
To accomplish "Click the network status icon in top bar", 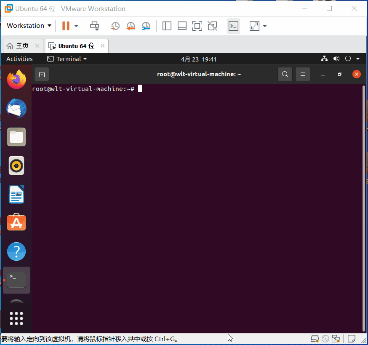I will pyautogui.click(x=324, y=59).
